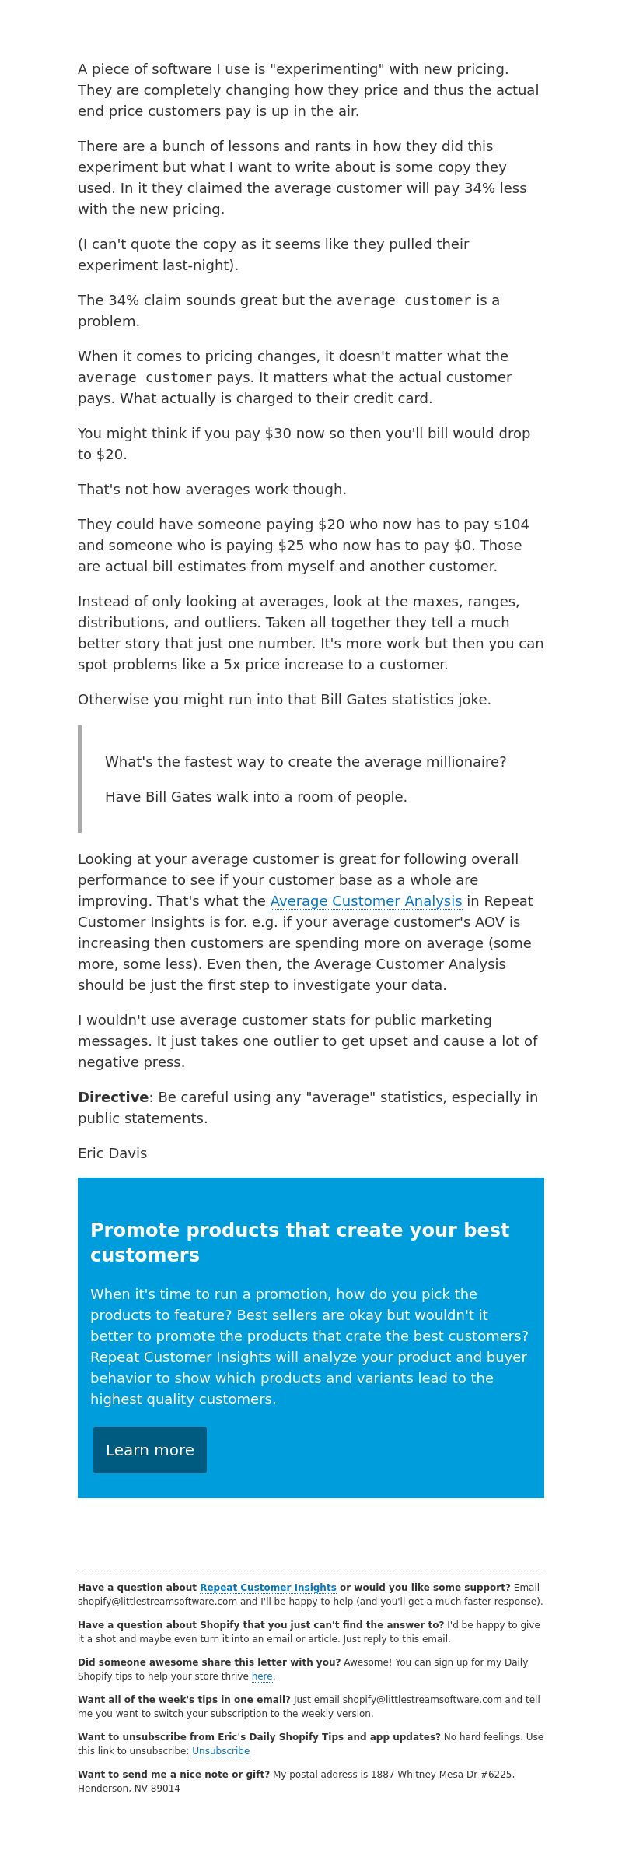The image size is (622, 1857).
Task: Click the Learn more button
Action: [x=150, y=1449]
